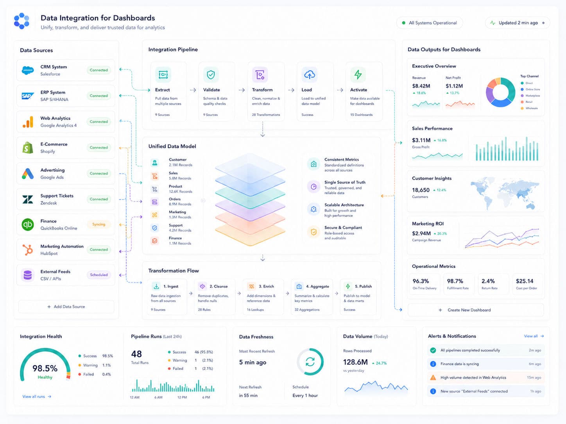Image resolution: width=566 pixels, height=424 pixels.
Task: Click the Validate shield icon
Action: 211,74
